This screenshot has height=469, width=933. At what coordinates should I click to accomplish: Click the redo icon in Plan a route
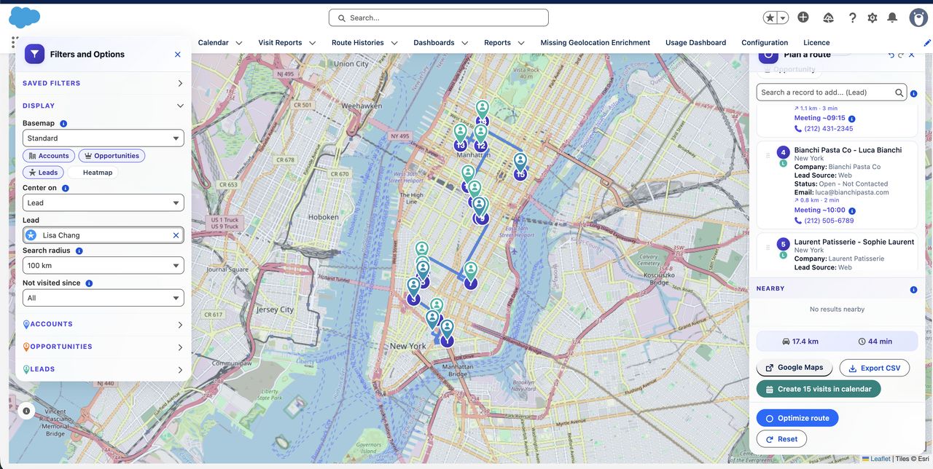(x=900, y=55)
